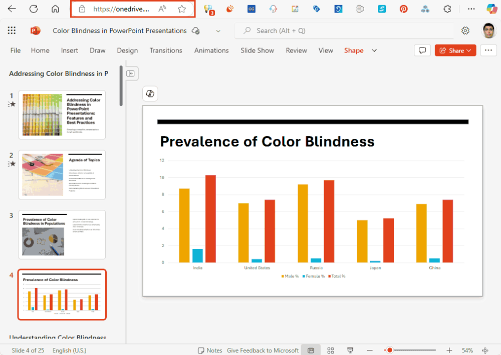
Task: Click Give Feedback to Microsoft
Action: click(263, 350)
